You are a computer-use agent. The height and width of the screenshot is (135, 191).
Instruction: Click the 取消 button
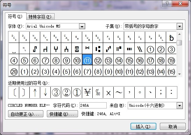(173, 126)
